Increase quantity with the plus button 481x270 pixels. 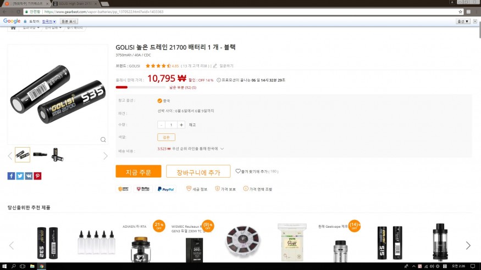coord(181,125)
